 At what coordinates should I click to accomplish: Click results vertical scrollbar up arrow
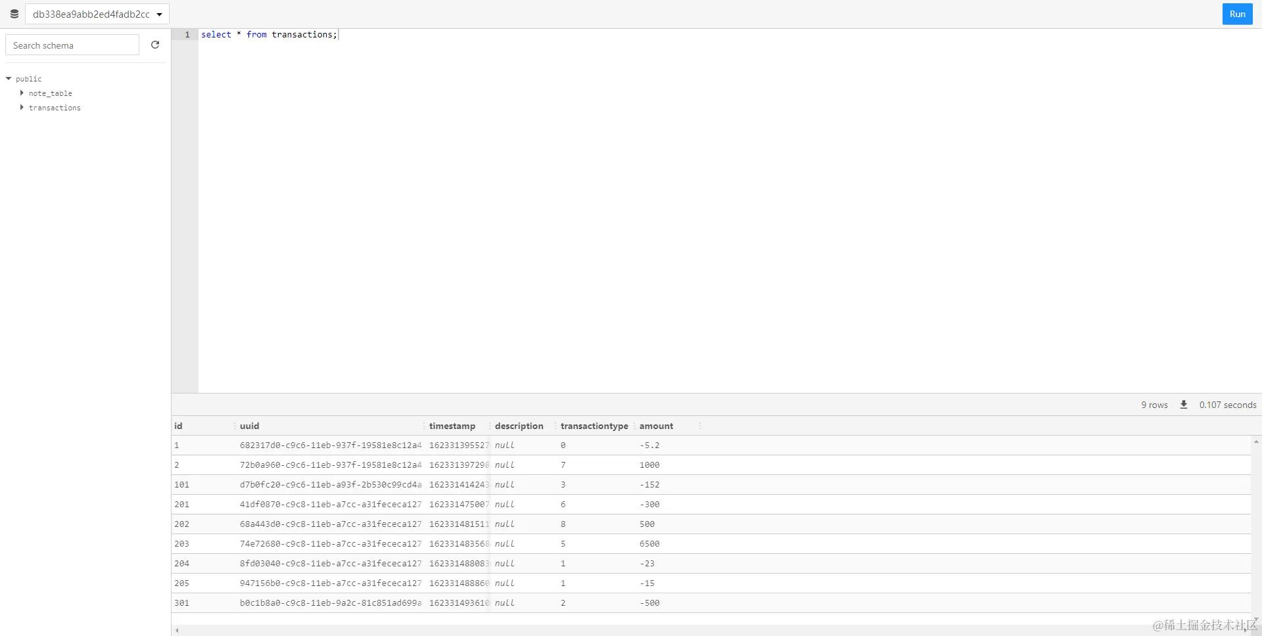[x=1256, y=442]
